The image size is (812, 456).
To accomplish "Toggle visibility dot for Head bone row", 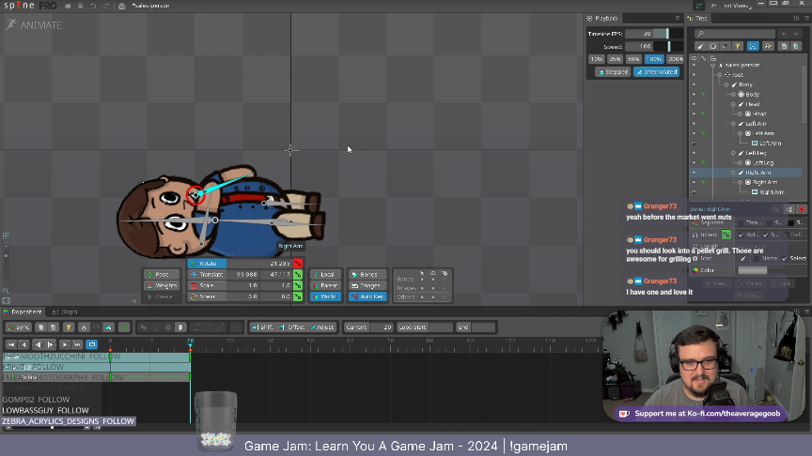I will tap(695, 104).
